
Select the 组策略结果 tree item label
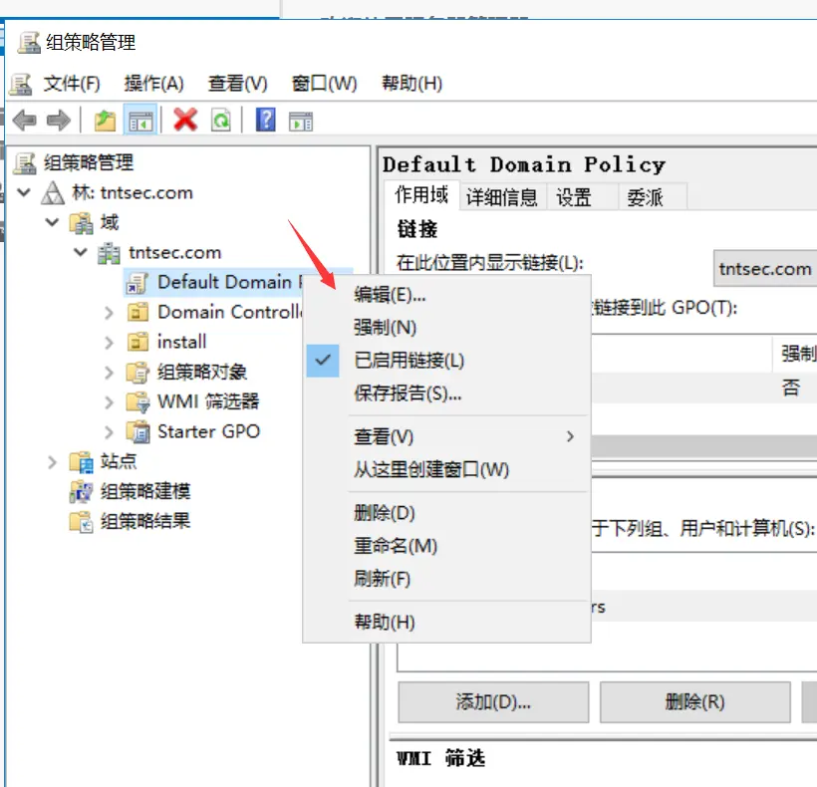point(145,521)
